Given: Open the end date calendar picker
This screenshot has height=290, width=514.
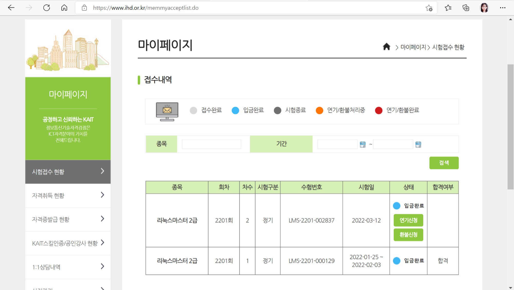Looking at the screenshot, I should coord(418,144).
